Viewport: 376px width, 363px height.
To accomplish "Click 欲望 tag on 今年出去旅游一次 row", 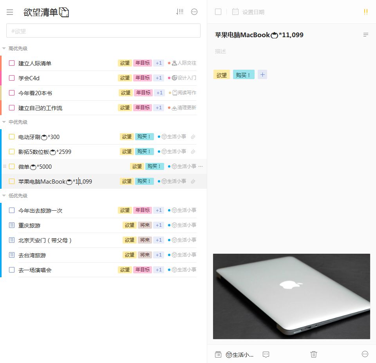I will [x=125, y=210].
